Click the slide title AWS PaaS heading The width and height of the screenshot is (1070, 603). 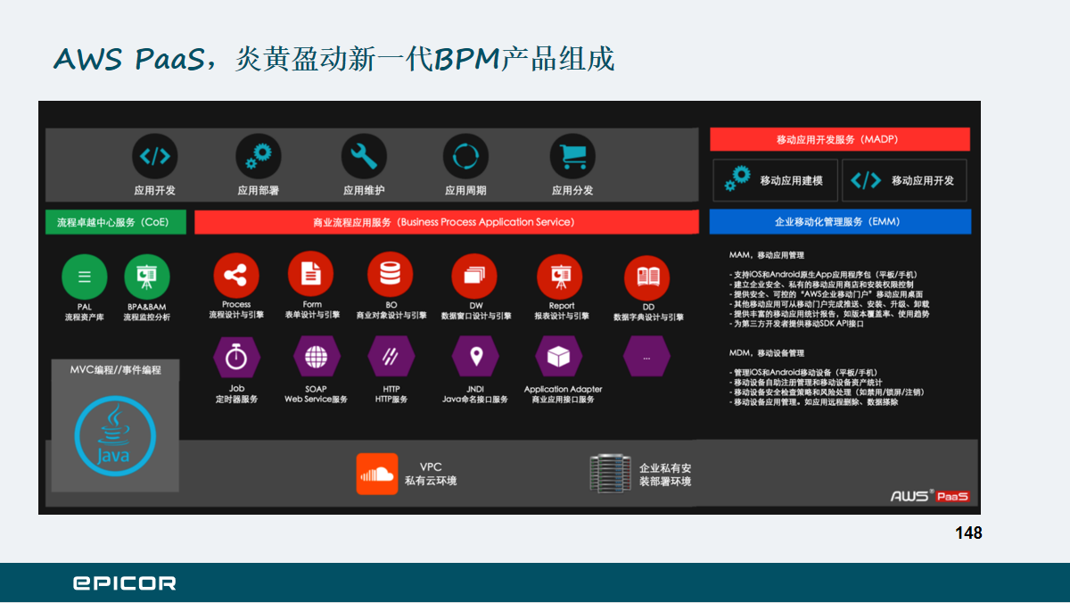(x=334, y=59)
